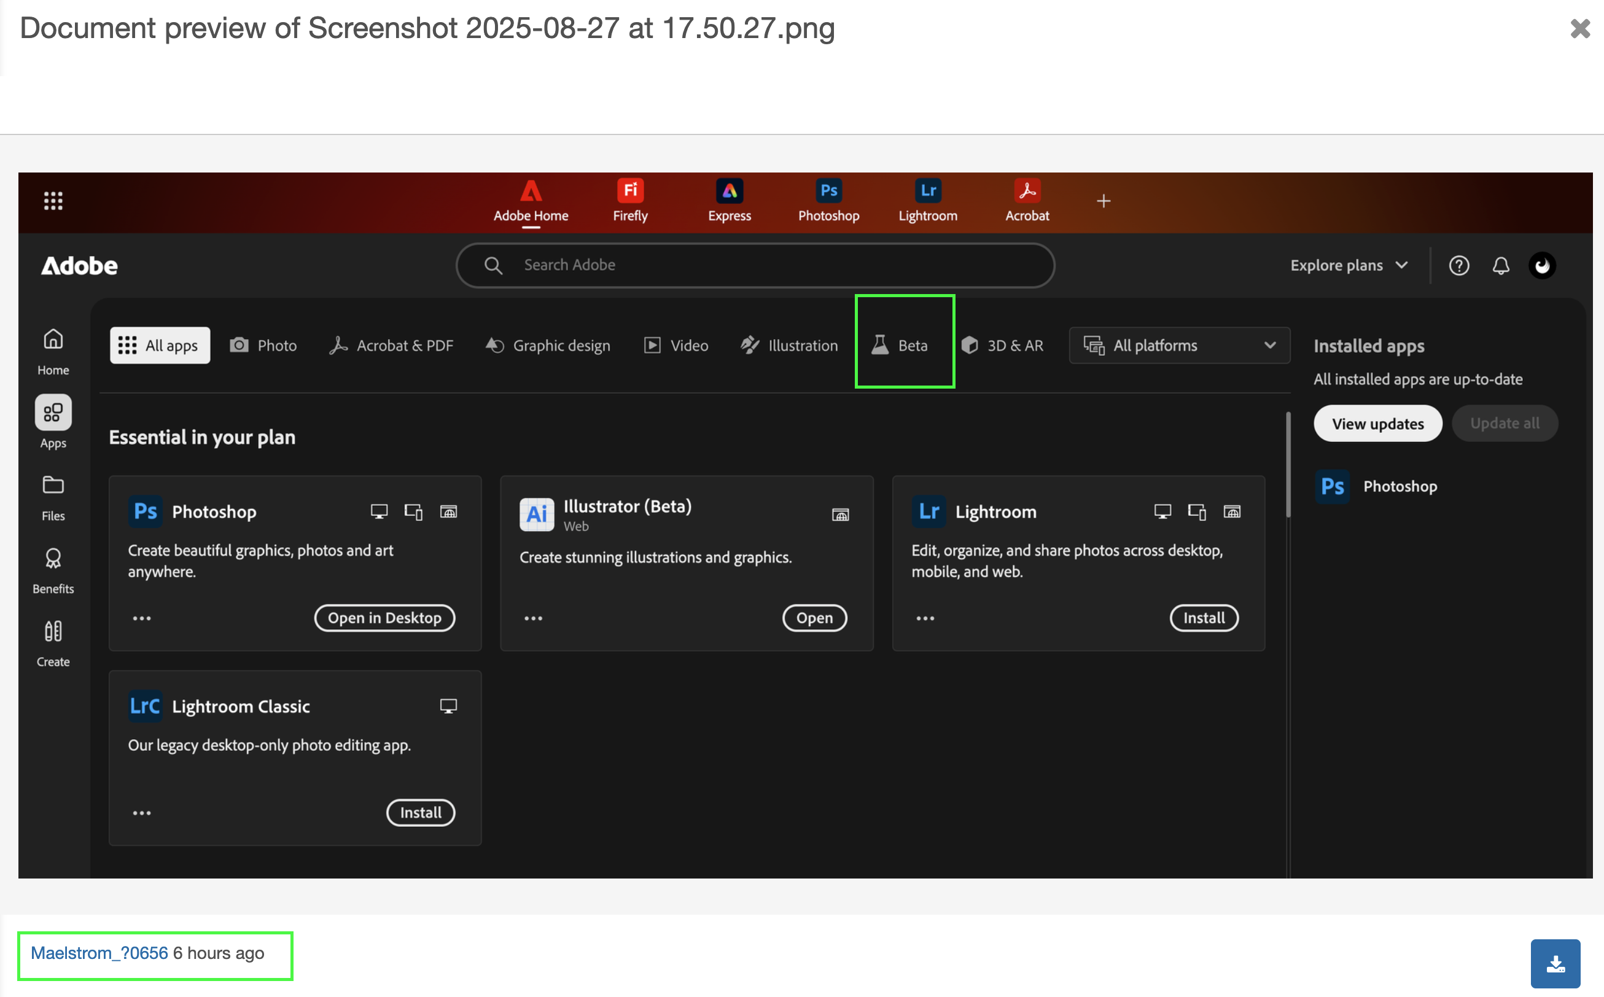The width and height of the screenshot is (1604, 997).
Task: Expand the Explore plans menu
Action: 1348,265
